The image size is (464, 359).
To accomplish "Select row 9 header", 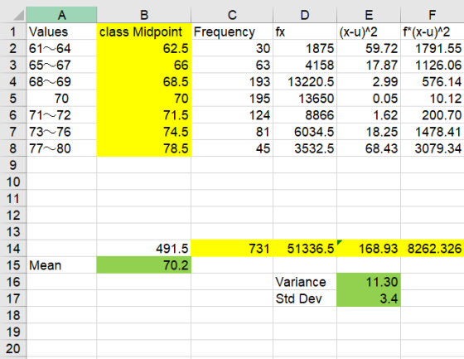I will click(x=13, y=165).
